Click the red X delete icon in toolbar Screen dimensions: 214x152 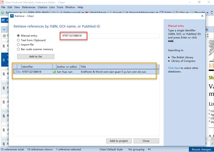pos(54,12)
